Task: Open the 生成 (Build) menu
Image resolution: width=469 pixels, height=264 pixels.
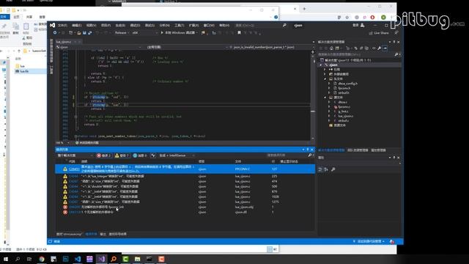Action: [120, 26]
